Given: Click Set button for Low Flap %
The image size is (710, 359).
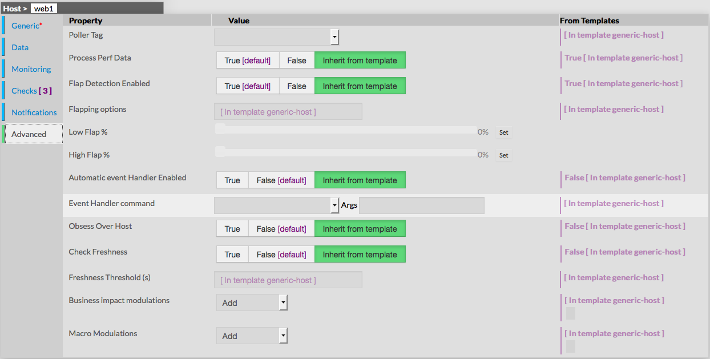Looking at the screenshot, I should (x=503, y=132).
